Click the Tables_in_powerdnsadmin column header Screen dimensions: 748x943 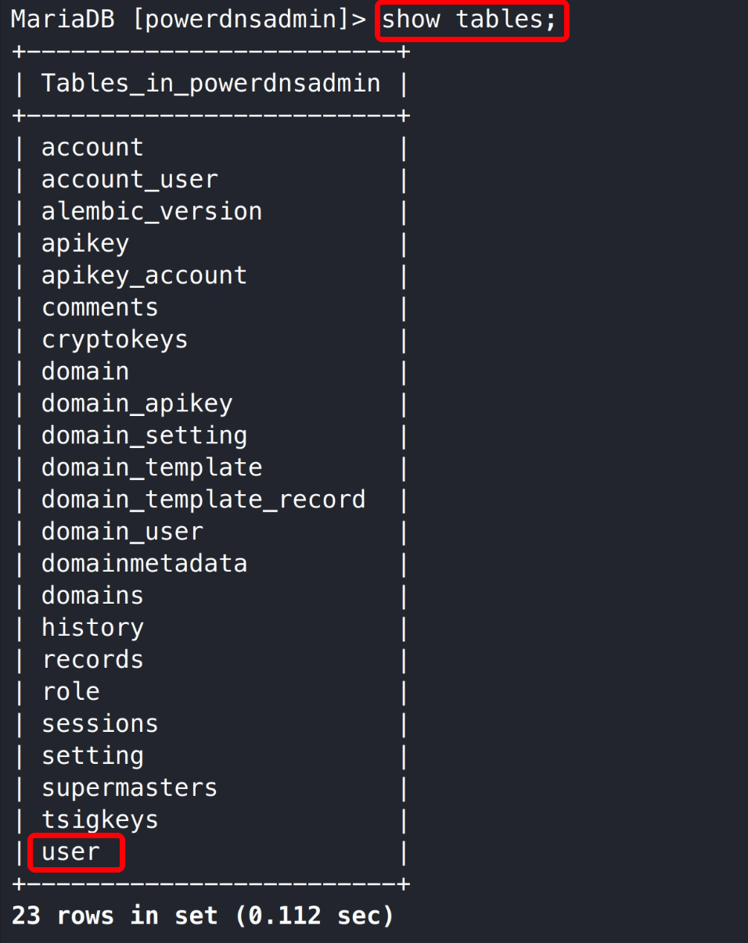click(x=210, y=84)
